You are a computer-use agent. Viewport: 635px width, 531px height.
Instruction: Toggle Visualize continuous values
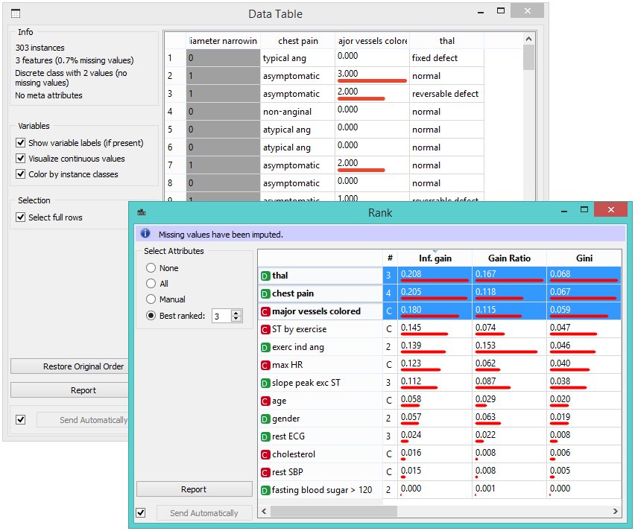tap(19, 159)
